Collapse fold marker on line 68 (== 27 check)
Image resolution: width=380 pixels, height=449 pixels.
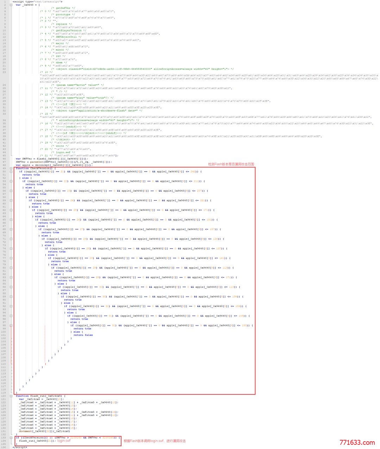click(x=11, y=229)
